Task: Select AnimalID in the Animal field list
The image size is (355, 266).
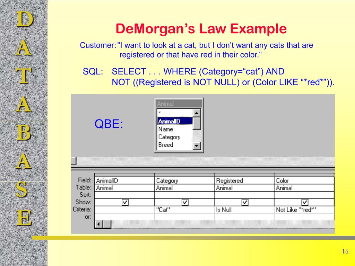Action: pyautogui.click(x=175, y=121)
